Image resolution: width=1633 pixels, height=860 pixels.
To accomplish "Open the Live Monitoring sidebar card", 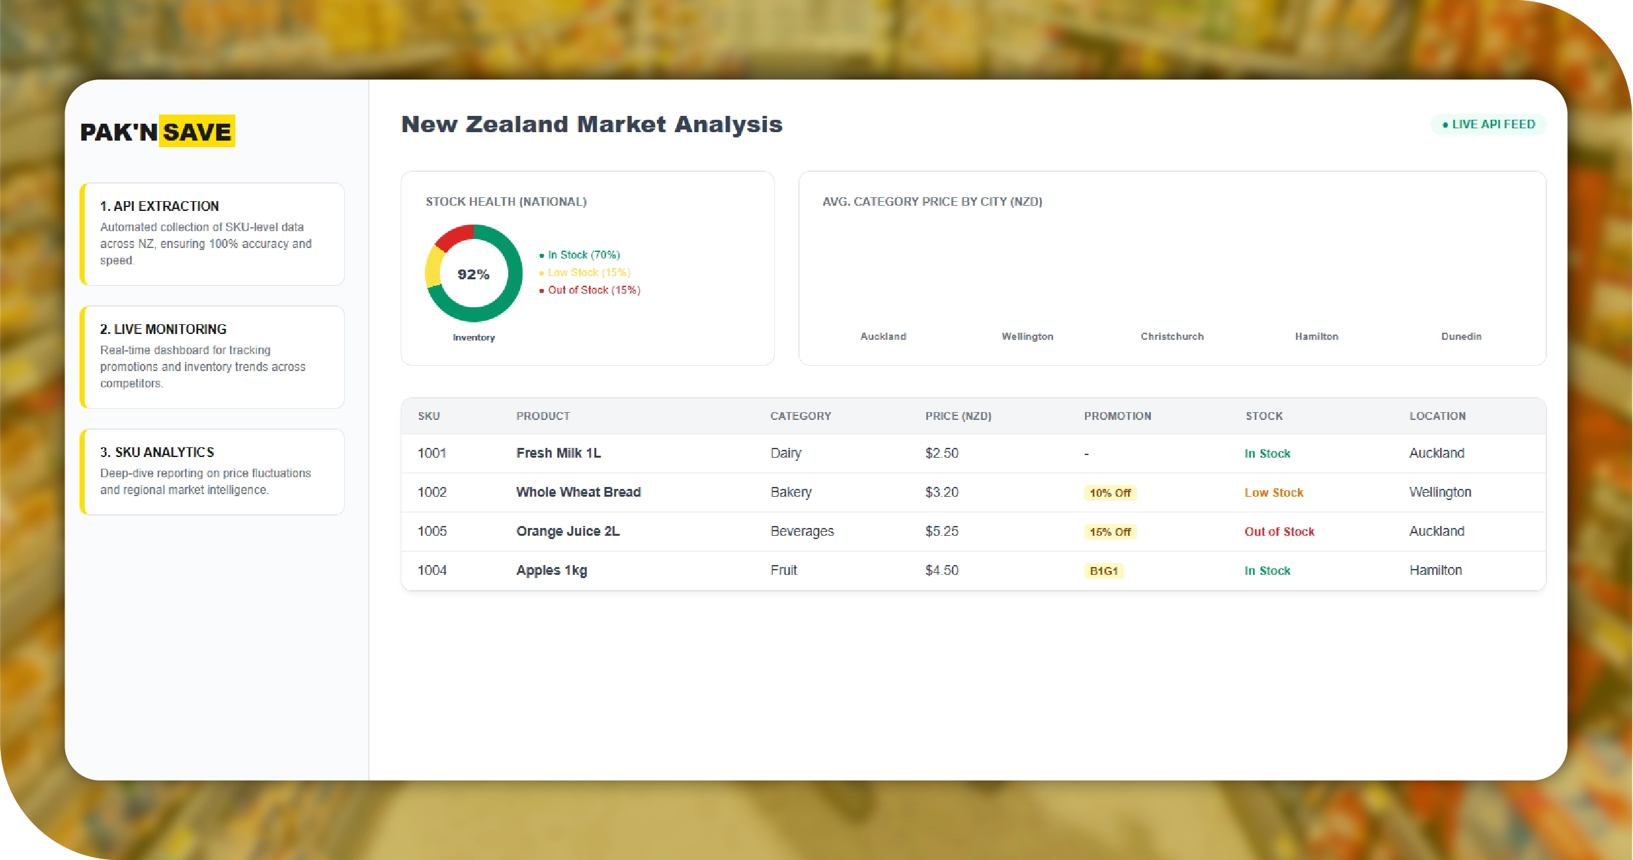I will click(212, 357).
